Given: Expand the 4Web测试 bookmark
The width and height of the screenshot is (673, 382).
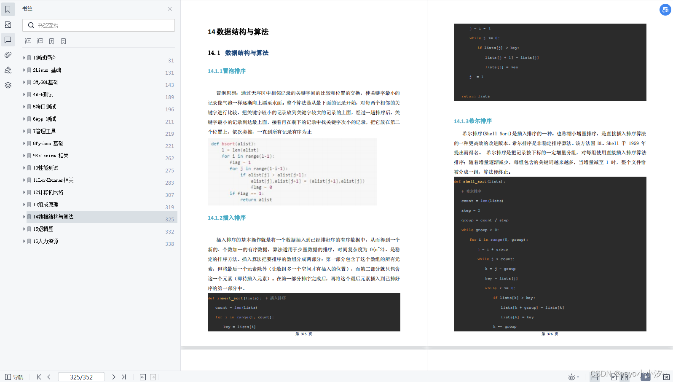Looking at the screenshot, I should (24, 94).
